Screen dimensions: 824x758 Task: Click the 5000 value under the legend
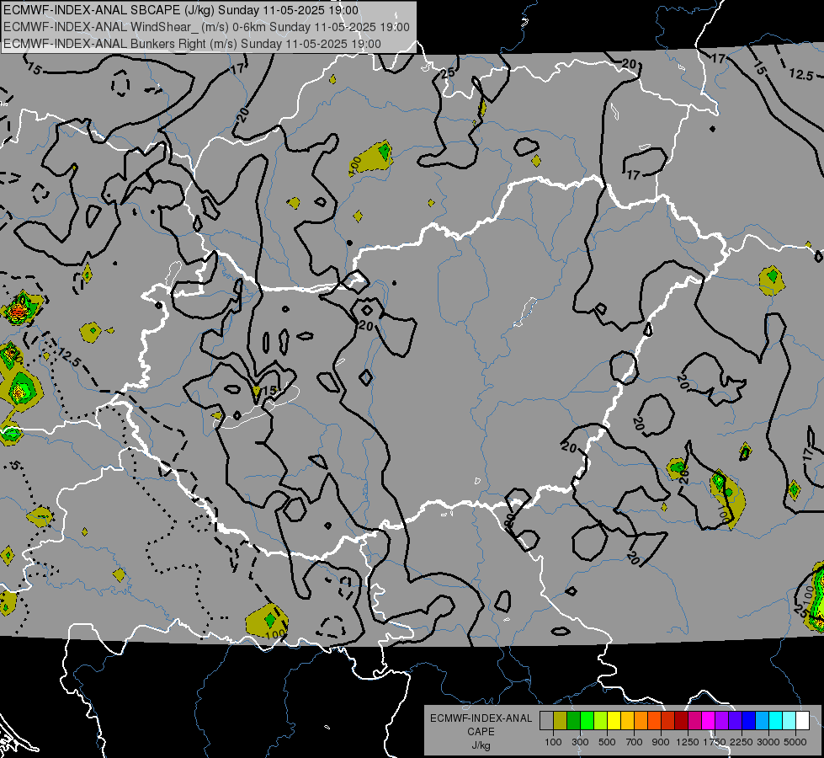[795, 742]
